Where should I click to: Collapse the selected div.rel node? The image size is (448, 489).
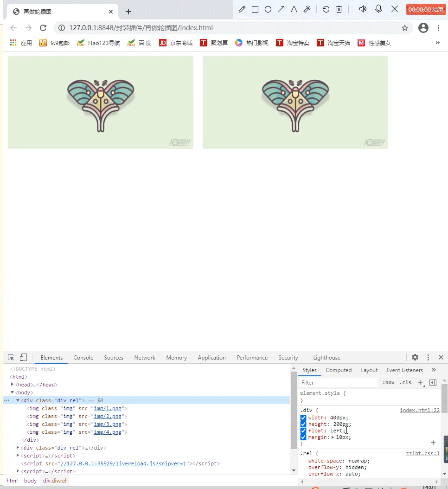[x=18, y=400]
